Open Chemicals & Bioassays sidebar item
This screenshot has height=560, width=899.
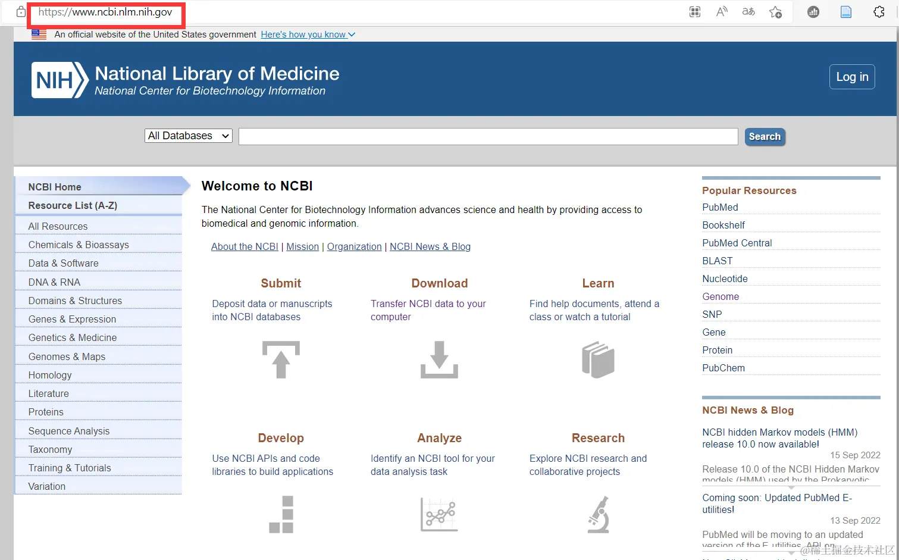tap(98, 245)
